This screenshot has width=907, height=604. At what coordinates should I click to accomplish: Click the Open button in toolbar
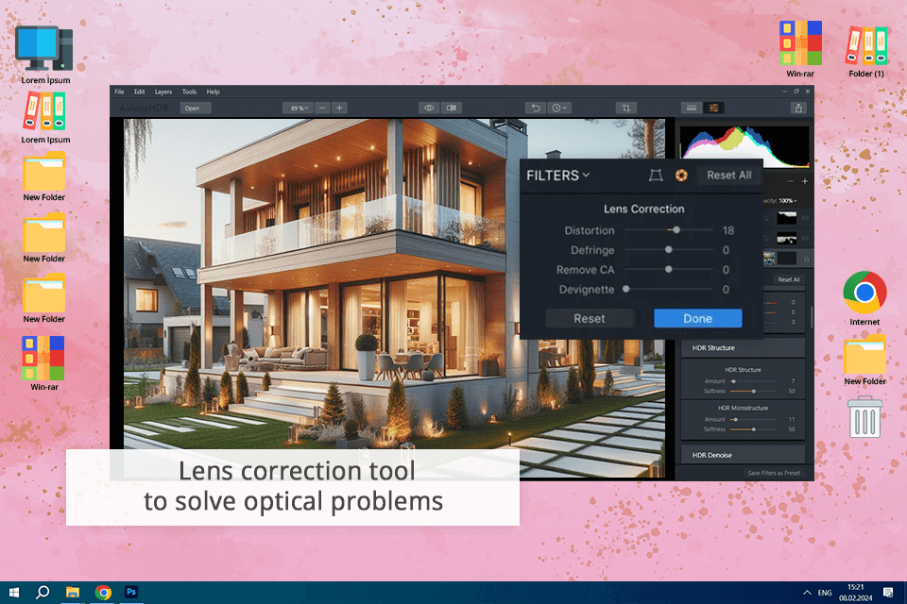tap(195, 109)
